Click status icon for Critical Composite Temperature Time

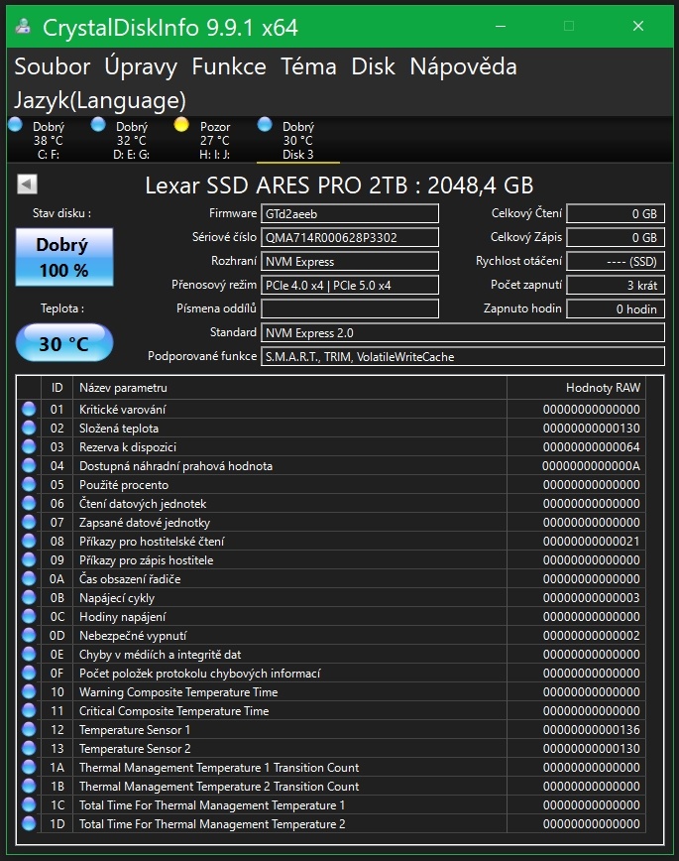[x=29, y=710]
